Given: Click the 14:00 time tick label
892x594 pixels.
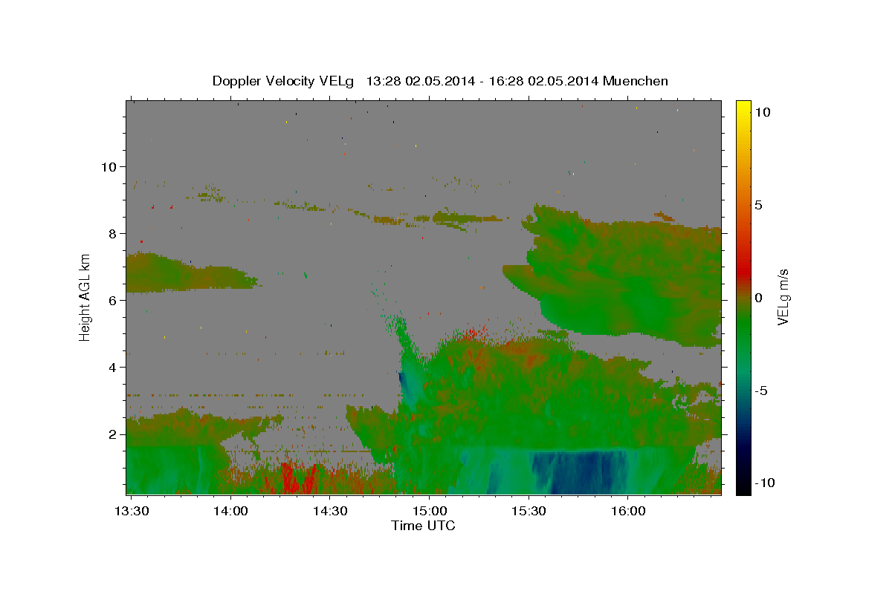Looking at the screenshot, I should 230,512.
